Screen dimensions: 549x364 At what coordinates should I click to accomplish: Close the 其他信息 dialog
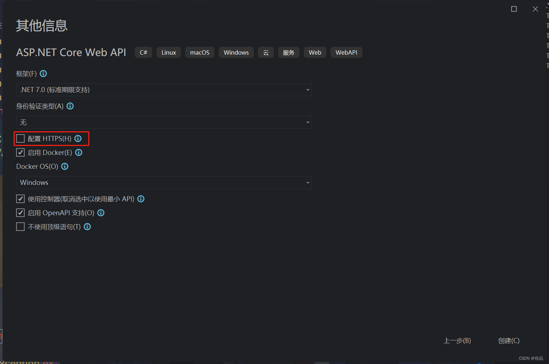[x=535, y=9]
